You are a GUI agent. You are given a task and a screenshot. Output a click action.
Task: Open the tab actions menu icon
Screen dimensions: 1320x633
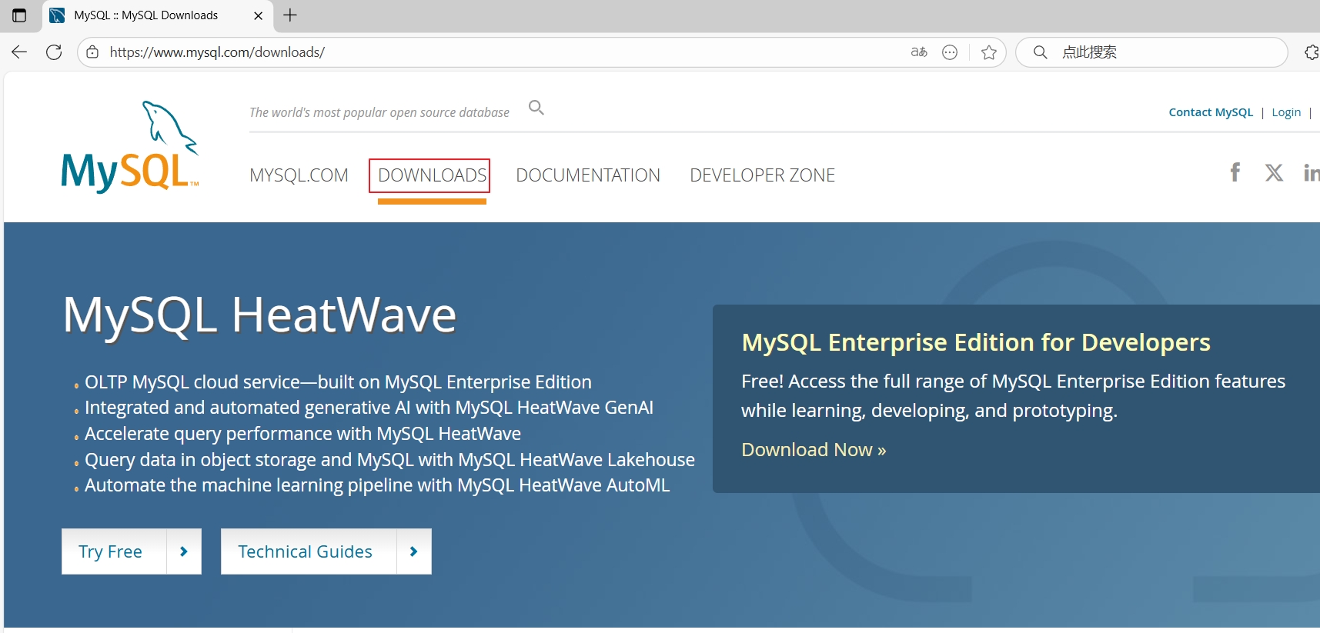tap(19, 15)
